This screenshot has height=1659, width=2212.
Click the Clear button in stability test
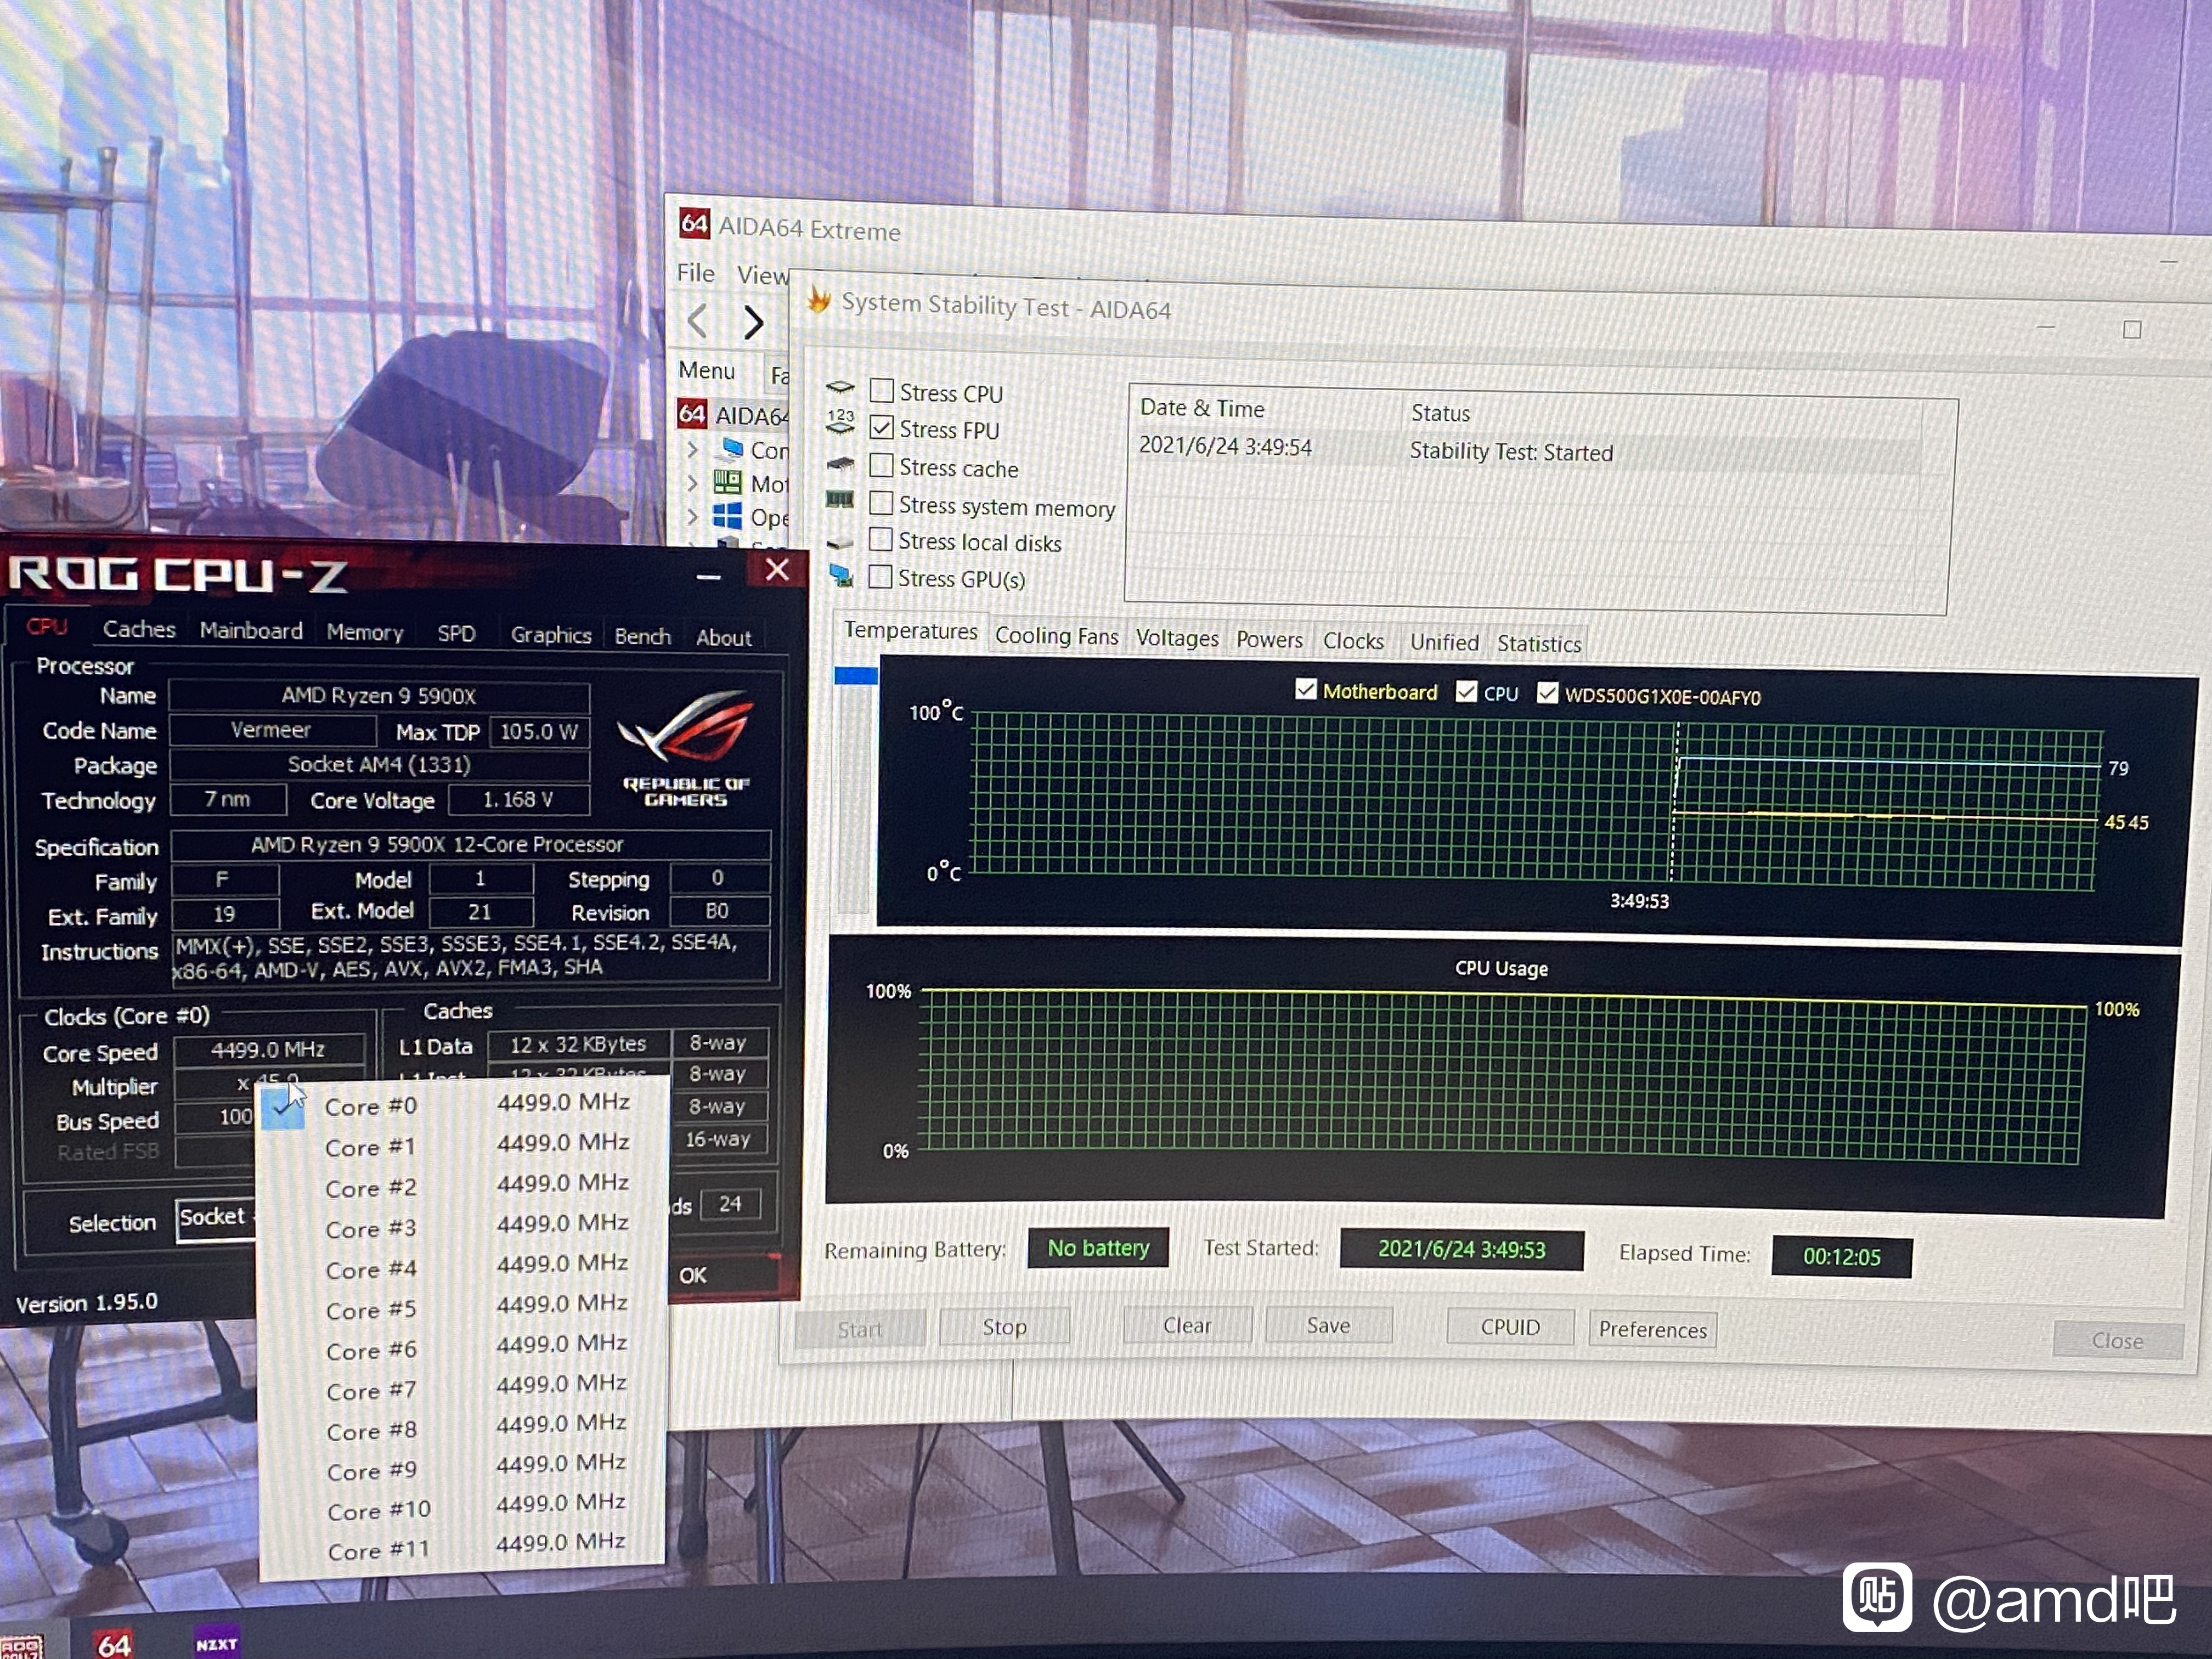[1187, 1325]
